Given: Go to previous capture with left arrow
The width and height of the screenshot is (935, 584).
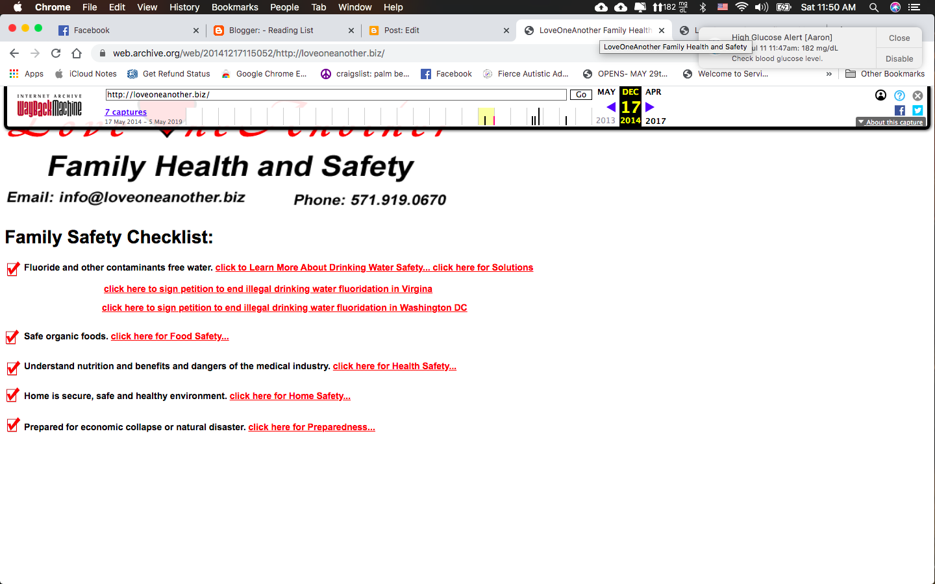Looking at the screenshot, I should tap(610, 107).
